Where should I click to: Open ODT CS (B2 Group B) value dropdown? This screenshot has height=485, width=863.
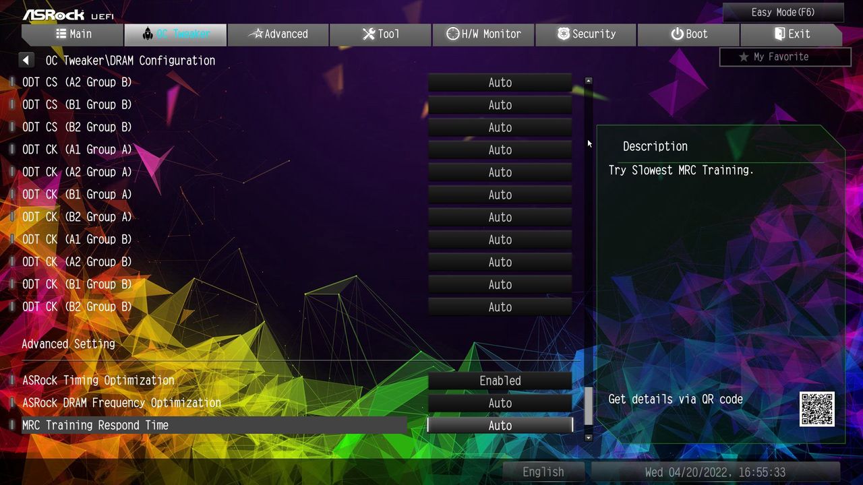(500, 127)
